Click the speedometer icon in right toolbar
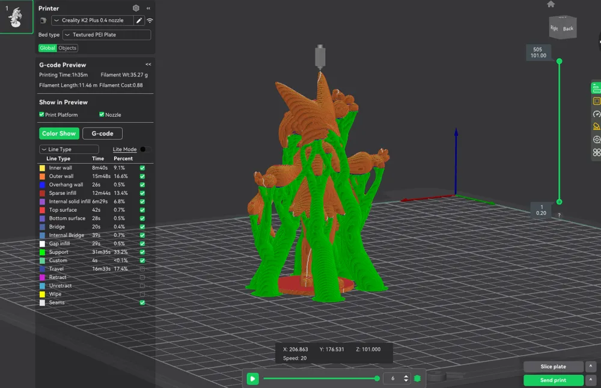 pyautogui.click(x=596, y=114)
